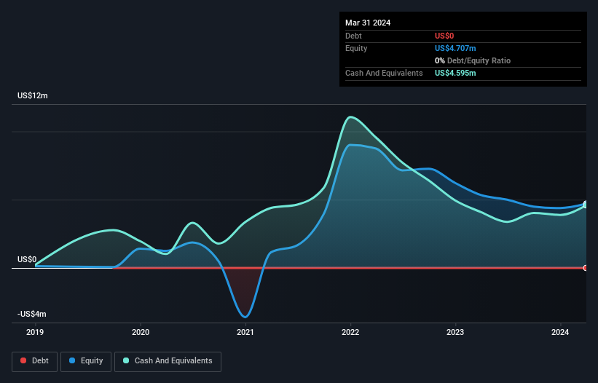Click the Cash value US$4.595m

click(x=455, y=73)
